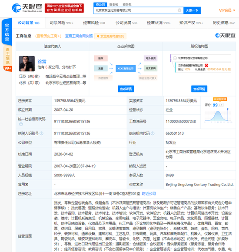Image resolution: width=239 pixels, height=252 pixels.
Task: Clear the search box with X icon
Action: pos(179,10)
